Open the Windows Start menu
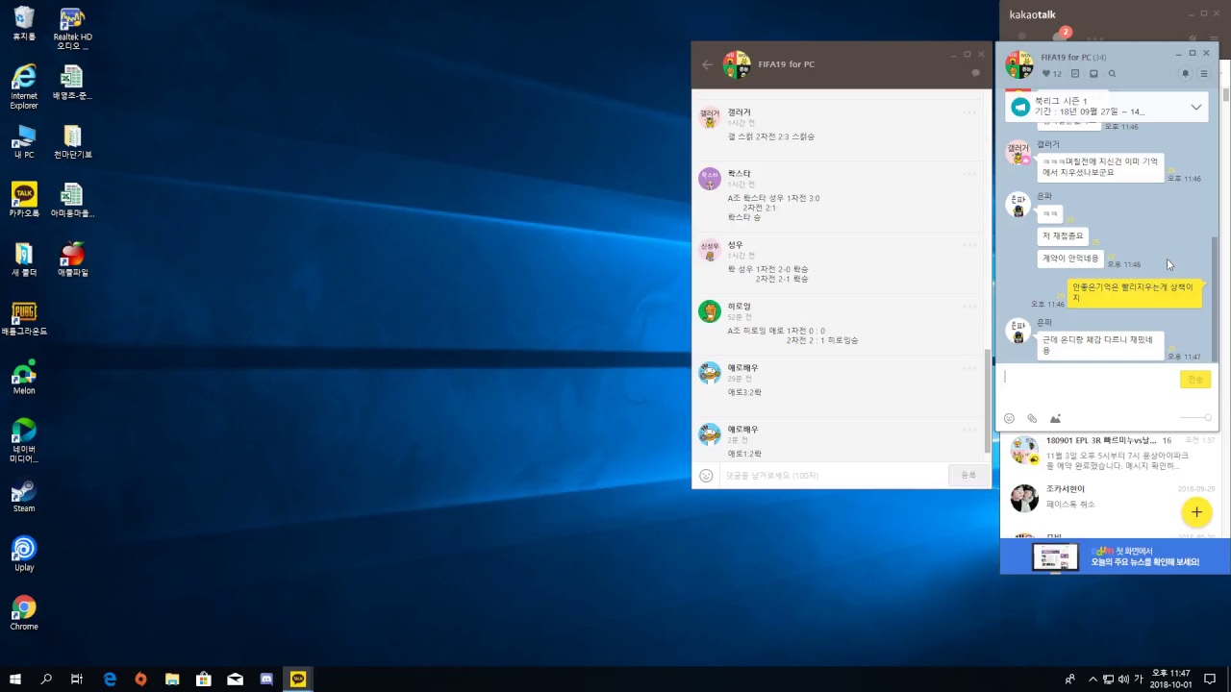Screen dimensions: 1231x692 coord(15,679)
